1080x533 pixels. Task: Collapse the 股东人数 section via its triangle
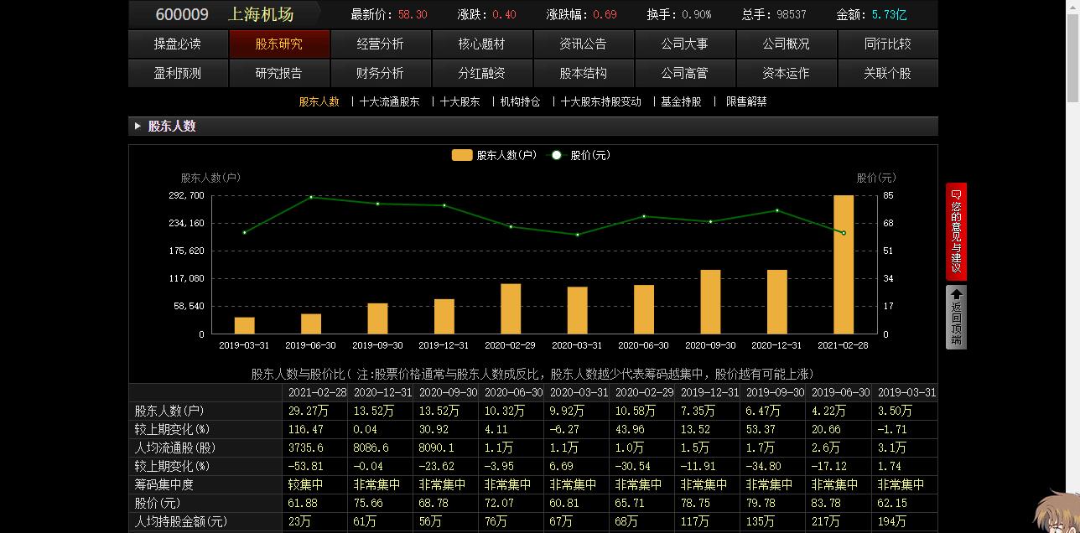coord(137,126)
